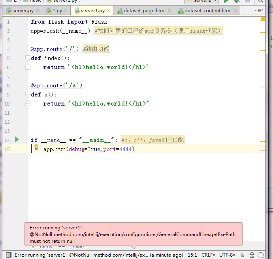Select the server1.py tab
The width and height of the screenshot is (273, 259).
click(x=92, y=10)
